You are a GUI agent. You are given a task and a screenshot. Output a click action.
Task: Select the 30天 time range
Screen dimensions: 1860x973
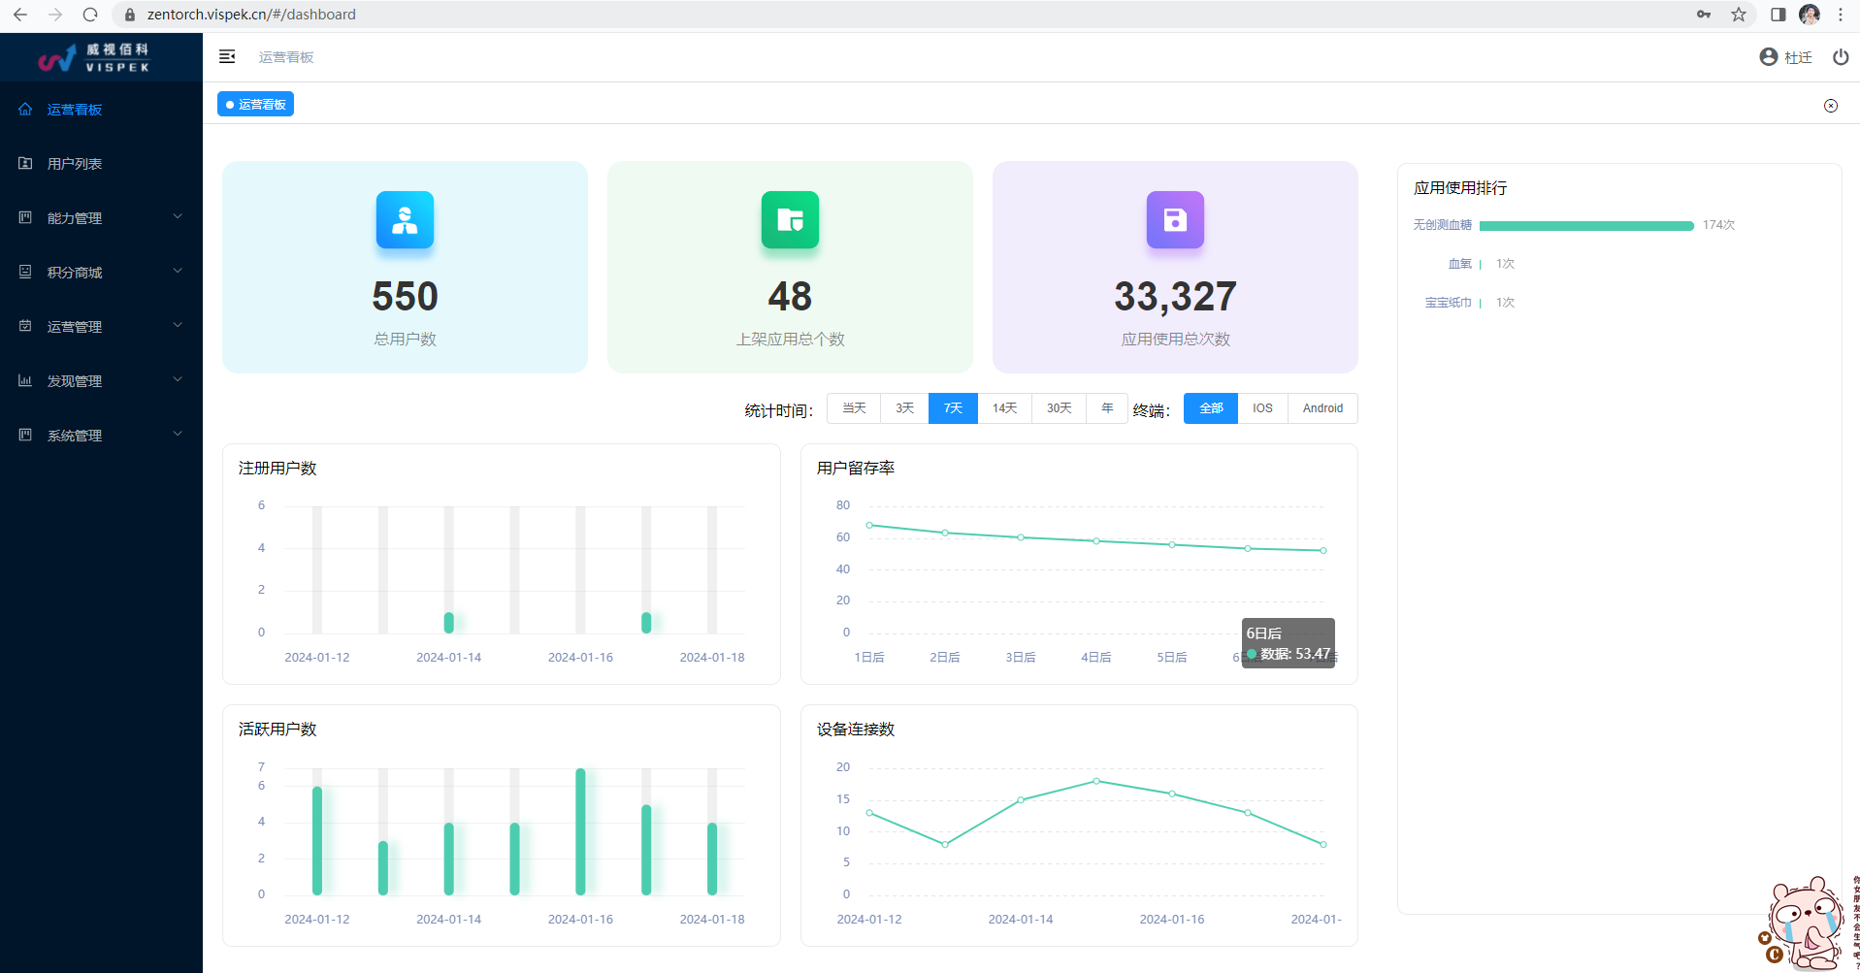(x=1060, y=408)
